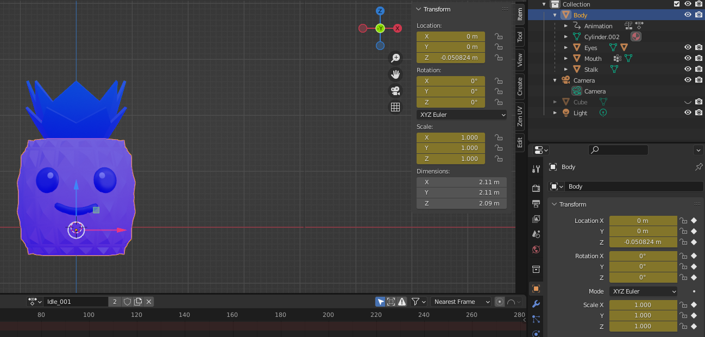Image resolution: width=705 pixels, height=337 pixels.
Task: Click the X to unlink action Idle_001
Action: click(149, 302)
